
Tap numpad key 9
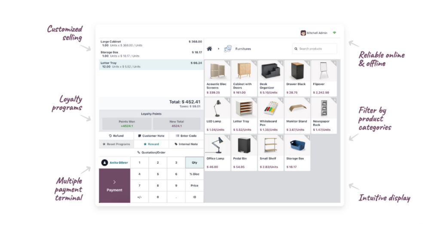[x=176, y=186]
